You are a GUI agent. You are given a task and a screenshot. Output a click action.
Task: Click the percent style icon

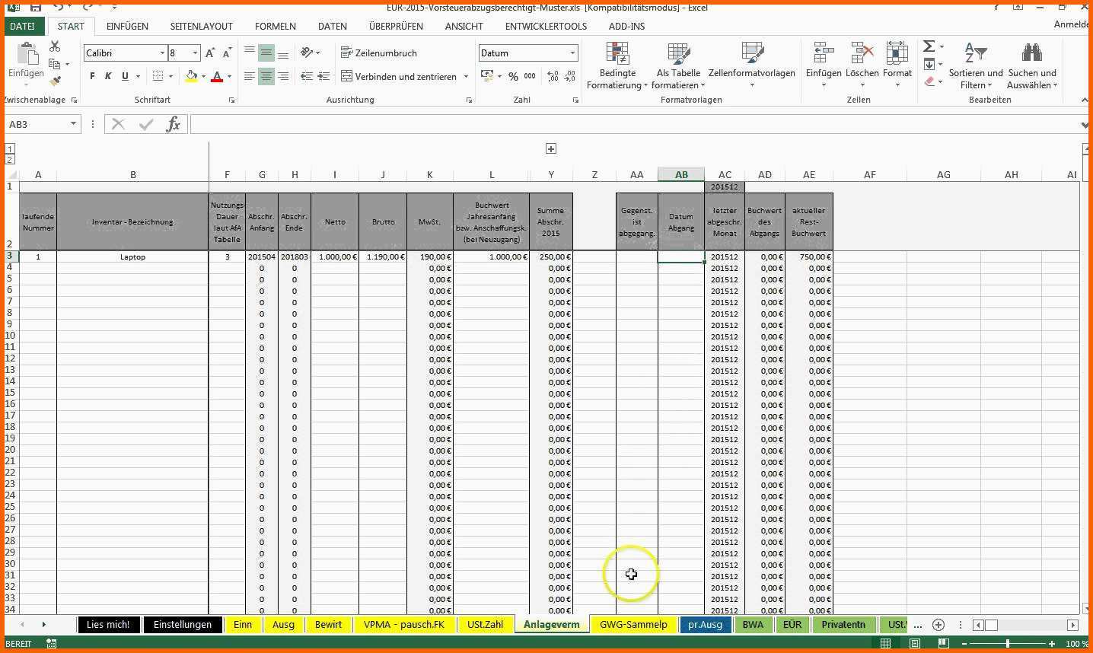513,76
